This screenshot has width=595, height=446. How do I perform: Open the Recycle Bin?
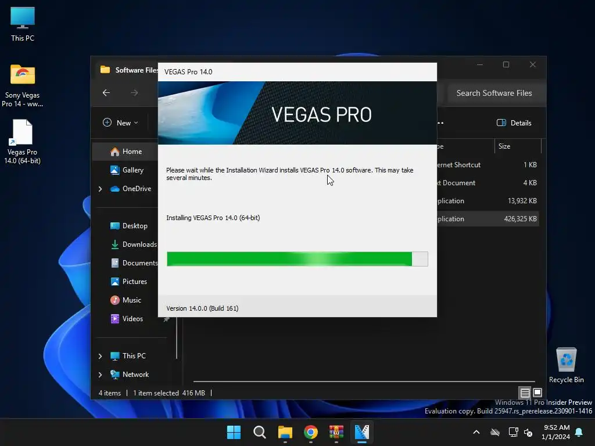[566, 365]
